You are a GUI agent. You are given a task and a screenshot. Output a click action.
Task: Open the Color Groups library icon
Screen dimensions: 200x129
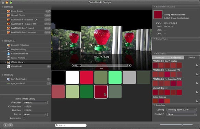(x=9, y=11)
